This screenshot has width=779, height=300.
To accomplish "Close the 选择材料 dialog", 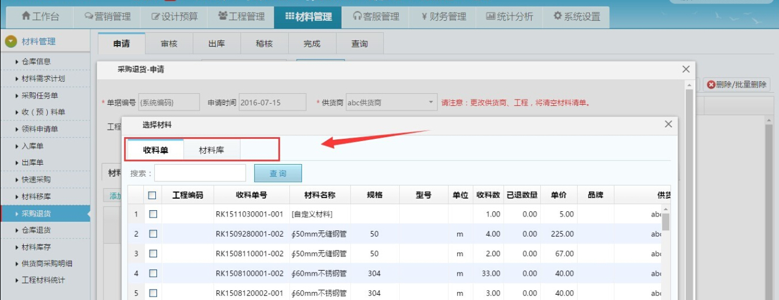I will point(668,124).
